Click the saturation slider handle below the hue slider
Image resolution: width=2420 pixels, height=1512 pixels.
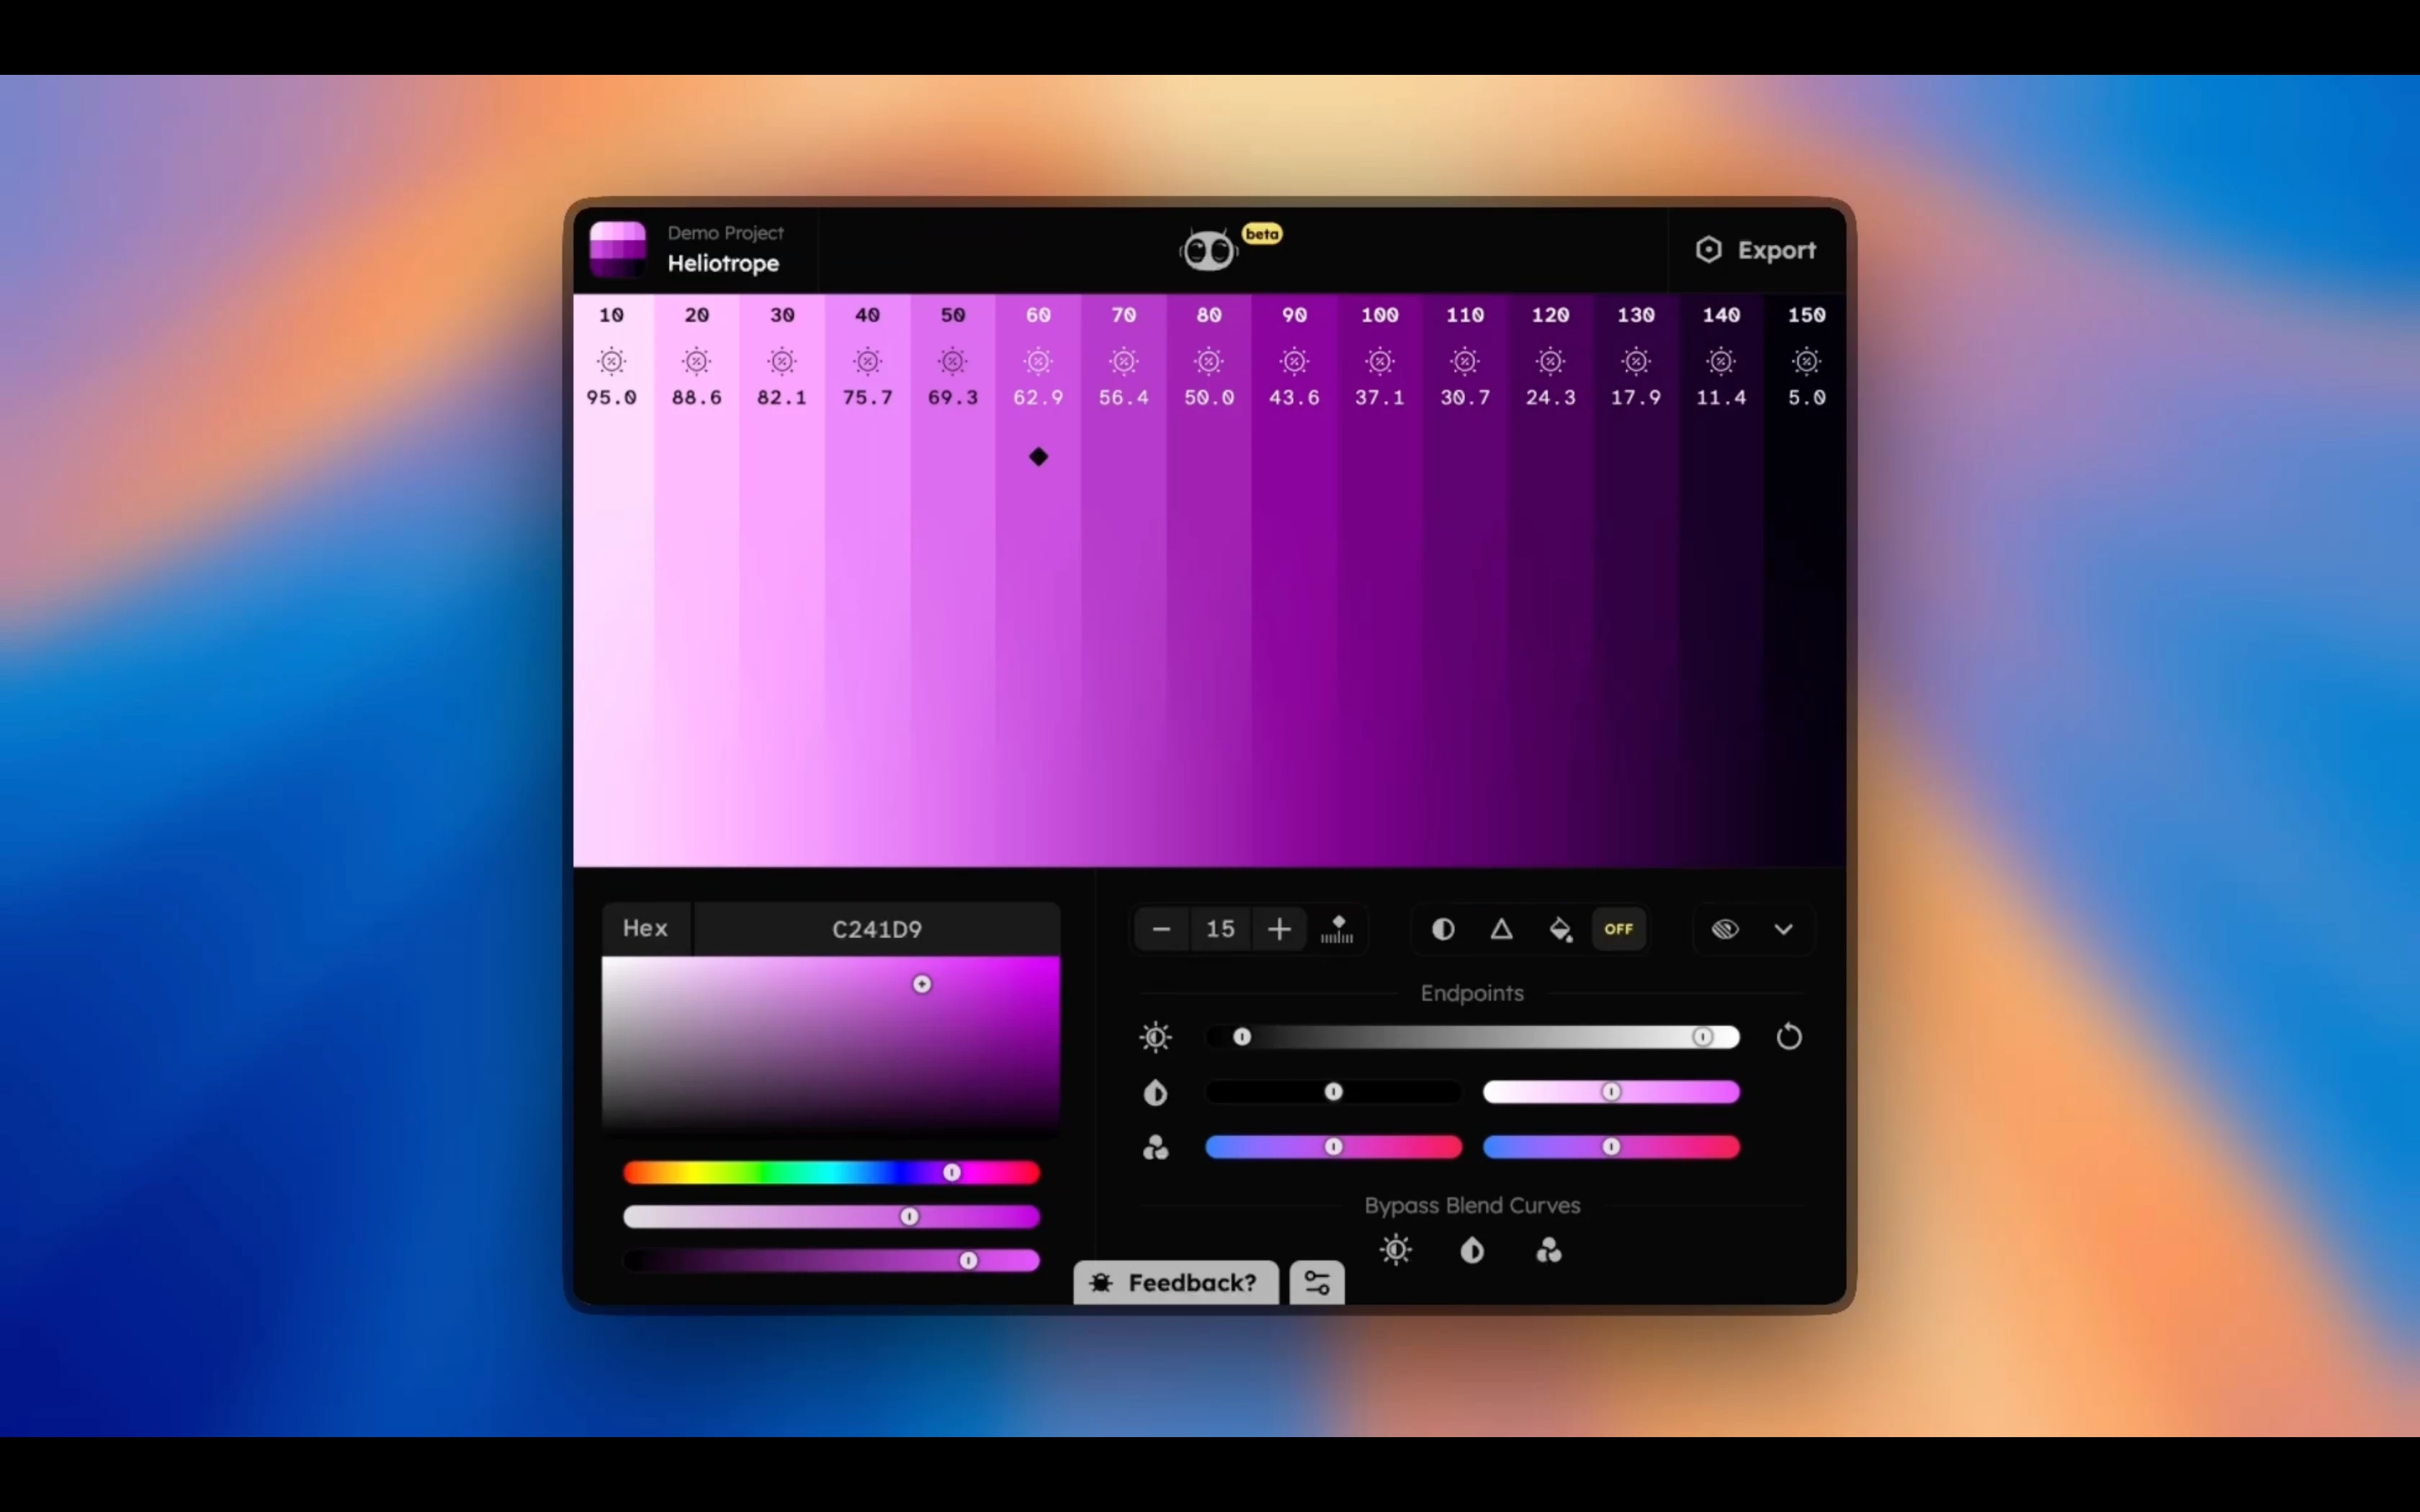909,1217
